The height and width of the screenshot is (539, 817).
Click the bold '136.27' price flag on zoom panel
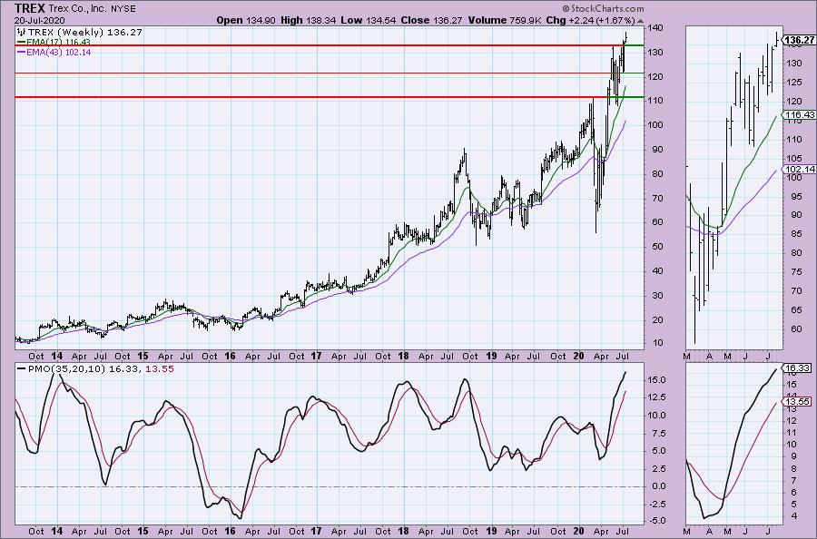pos(799,40)
